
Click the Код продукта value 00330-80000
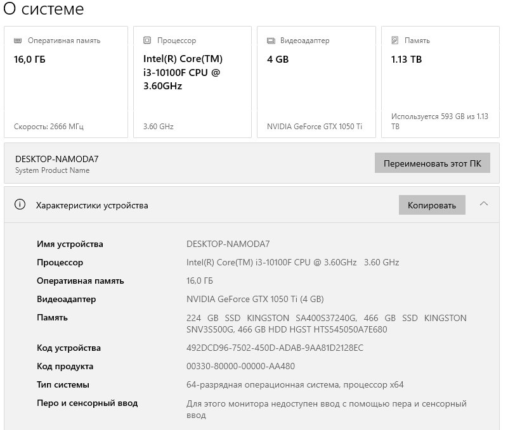(240, 366)
